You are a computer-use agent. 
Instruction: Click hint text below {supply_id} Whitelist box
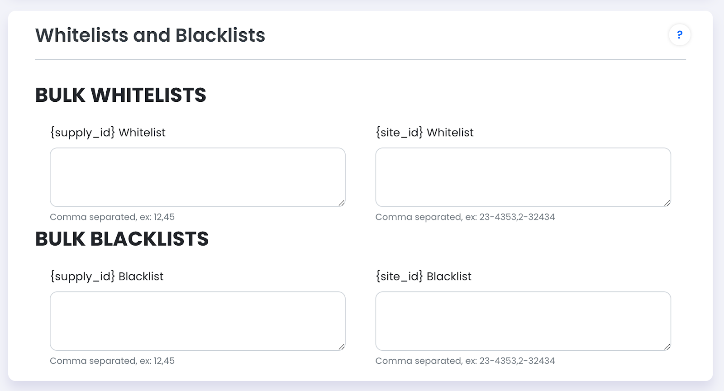click(112, 217)
